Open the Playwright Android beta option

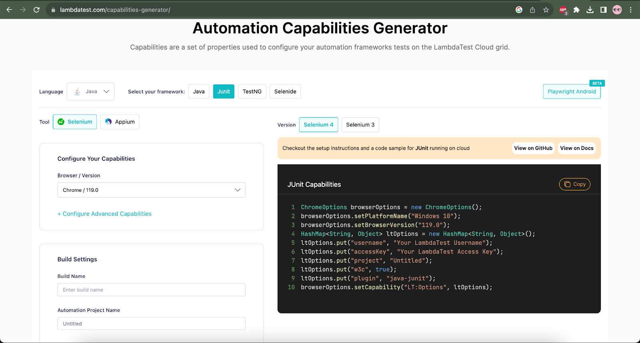coord(572,92)
